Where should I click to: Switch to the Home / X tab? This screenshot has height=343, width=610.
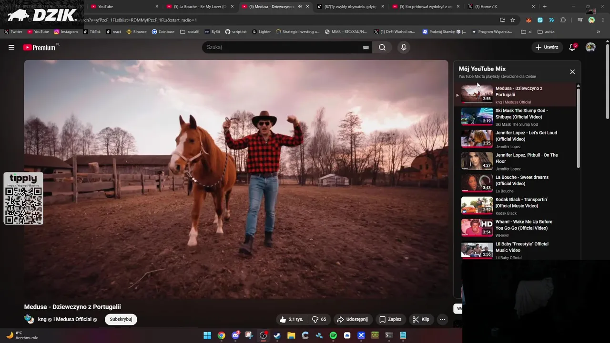tap(501, 7)
